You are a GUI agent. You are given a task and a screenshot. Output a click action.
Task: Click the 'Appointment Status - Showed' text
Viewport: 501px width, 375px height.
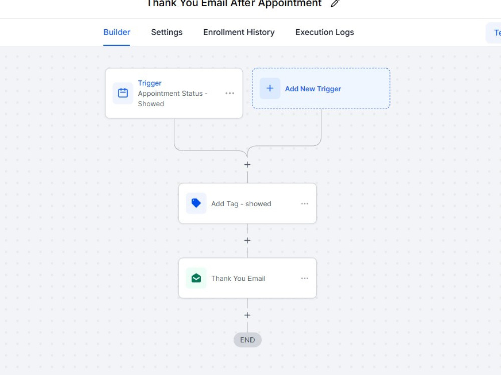pyautogui.click(x=172, y=99)
